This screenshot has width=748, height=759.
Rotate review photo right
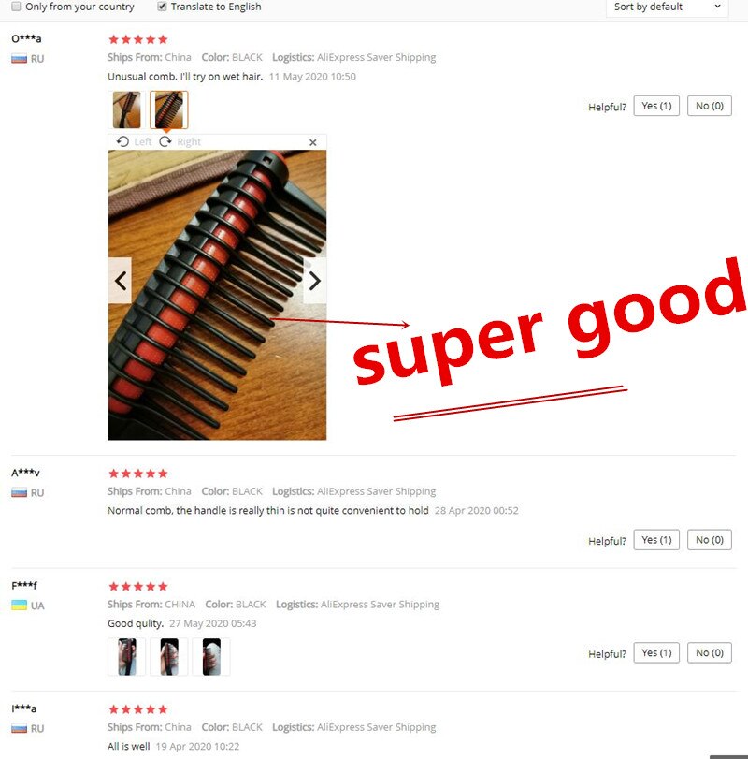180,142
